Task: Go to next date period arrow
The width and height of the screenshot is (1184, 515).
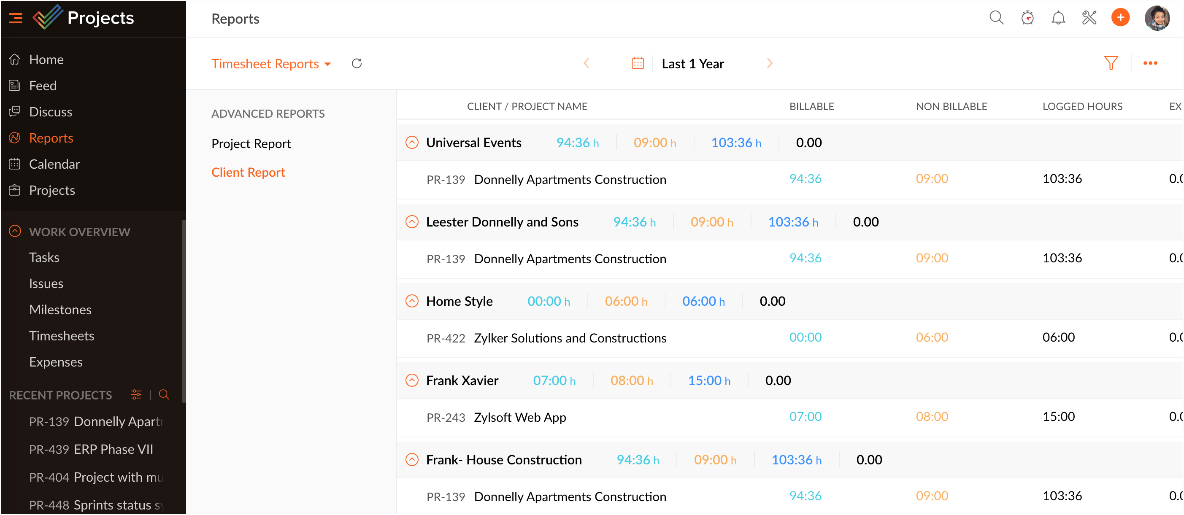Action: (769, 63)
